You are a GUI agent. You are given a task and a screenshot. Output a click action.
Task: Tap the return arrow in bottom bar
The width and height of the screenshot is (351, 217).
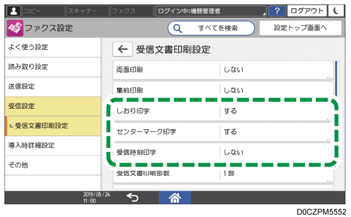pyautogui.click(x=133, y=198)
